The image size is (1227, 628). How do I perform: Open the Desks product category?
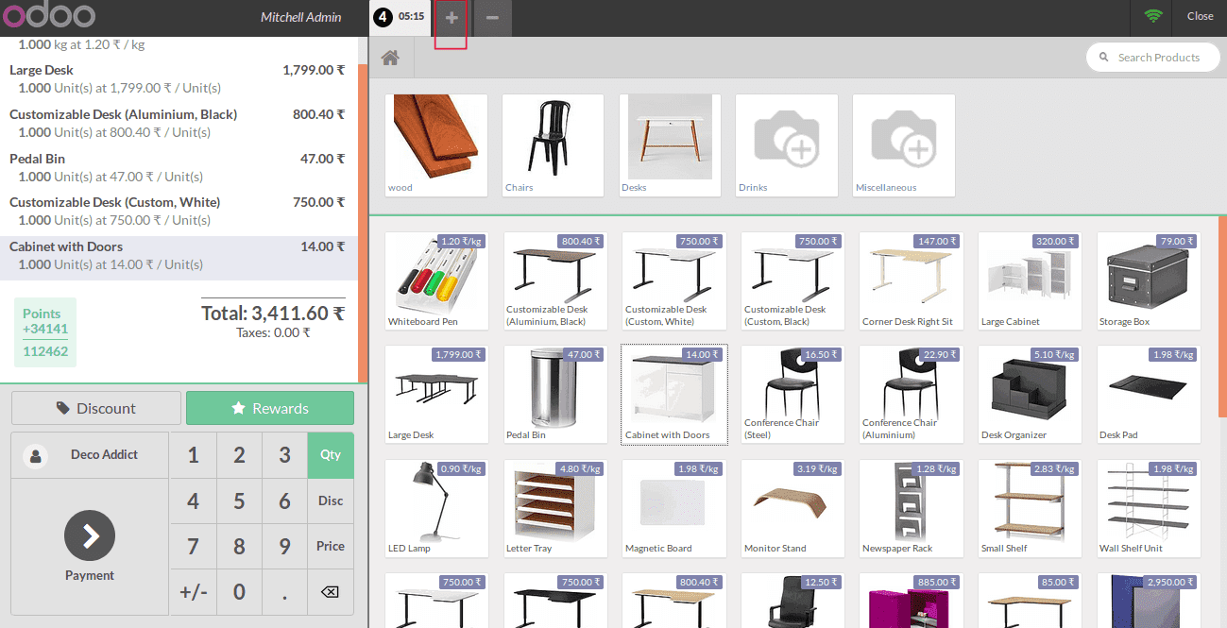[x=670, y=145]
